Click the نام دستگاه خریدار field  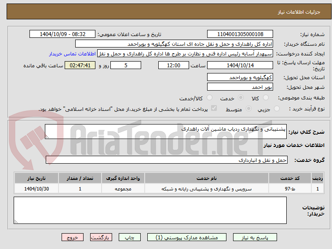click(174, 44)
